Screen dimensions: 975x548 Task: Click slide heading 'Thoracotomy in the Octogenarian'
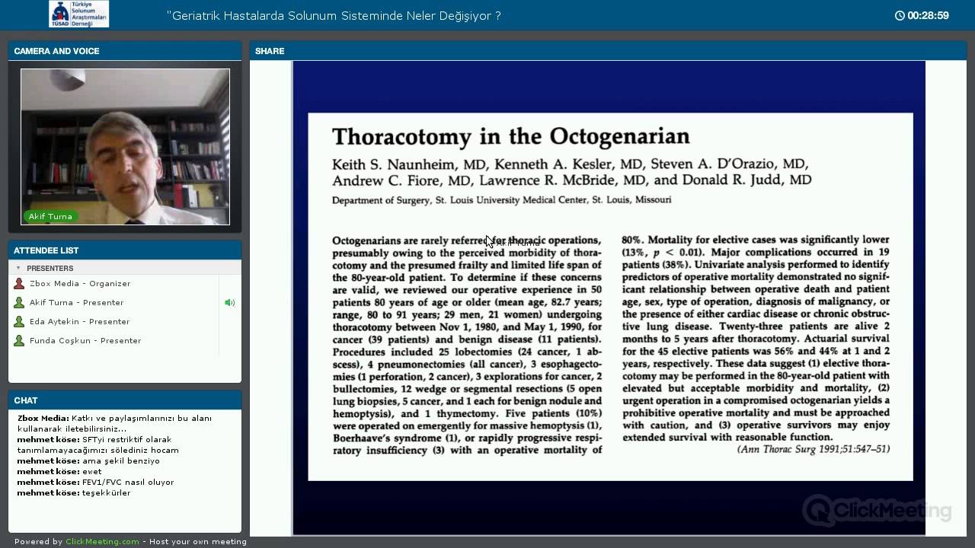tap(511, 136)
